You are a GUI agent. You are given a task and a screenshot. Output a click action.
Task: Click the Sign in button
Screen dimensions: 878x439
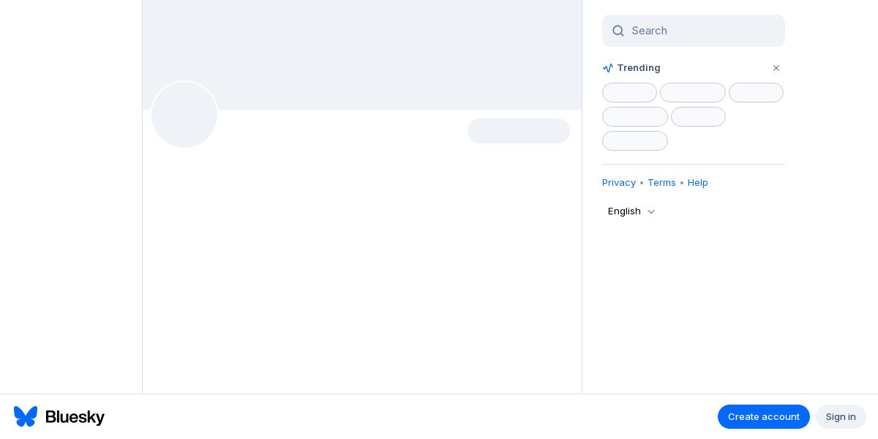(841, 416)
